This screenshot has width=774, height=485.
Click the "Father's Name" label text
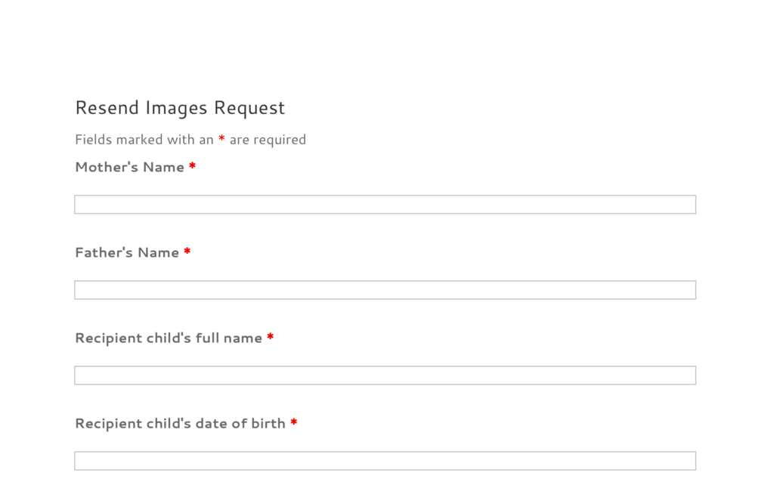[127, 252]
